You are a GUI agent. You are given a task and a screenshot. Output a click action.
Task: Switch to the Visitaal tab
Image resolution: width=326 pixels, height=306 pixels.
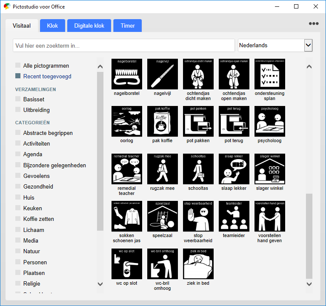[x=22, y=26]
